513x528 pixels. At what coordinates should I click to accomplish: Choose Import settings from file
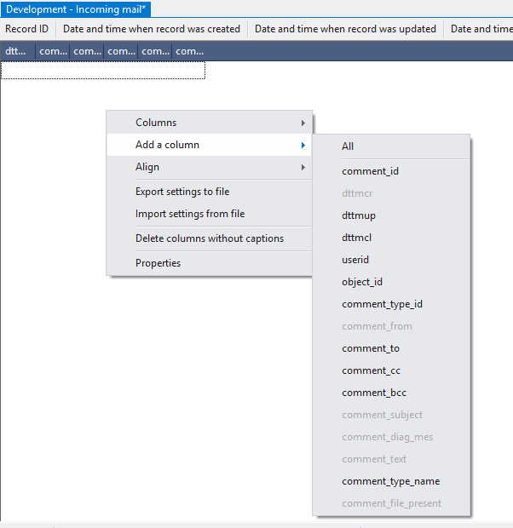(x=190, y=214)
